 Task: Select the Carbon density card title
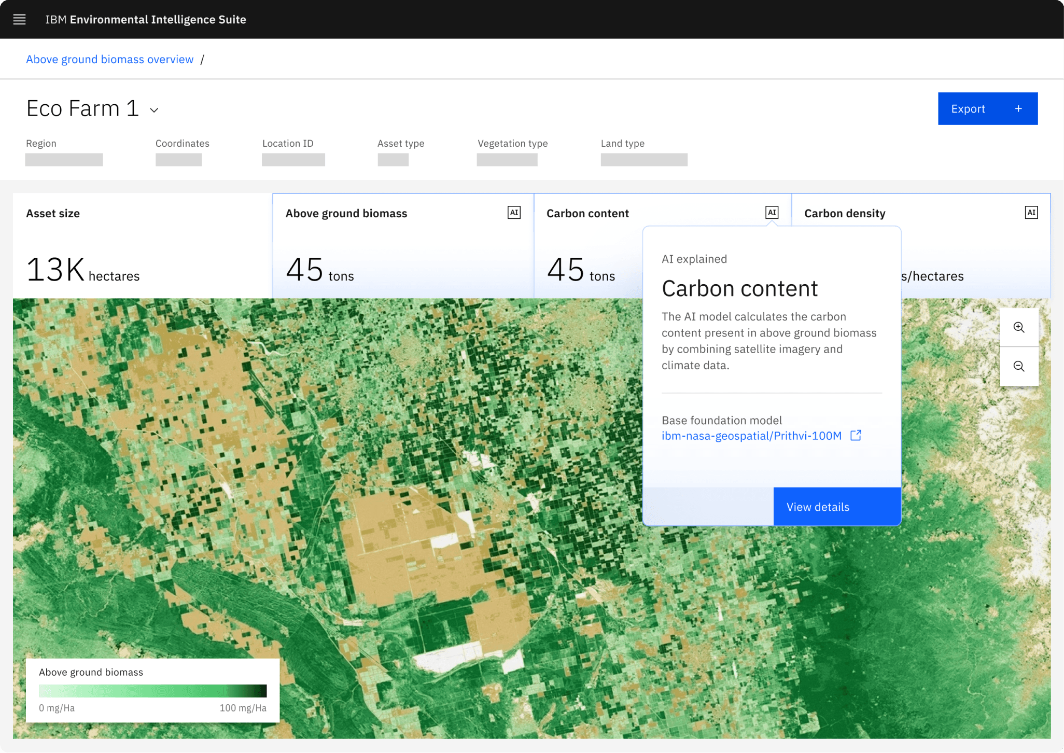pyautogui.click(x=844, y=214)
